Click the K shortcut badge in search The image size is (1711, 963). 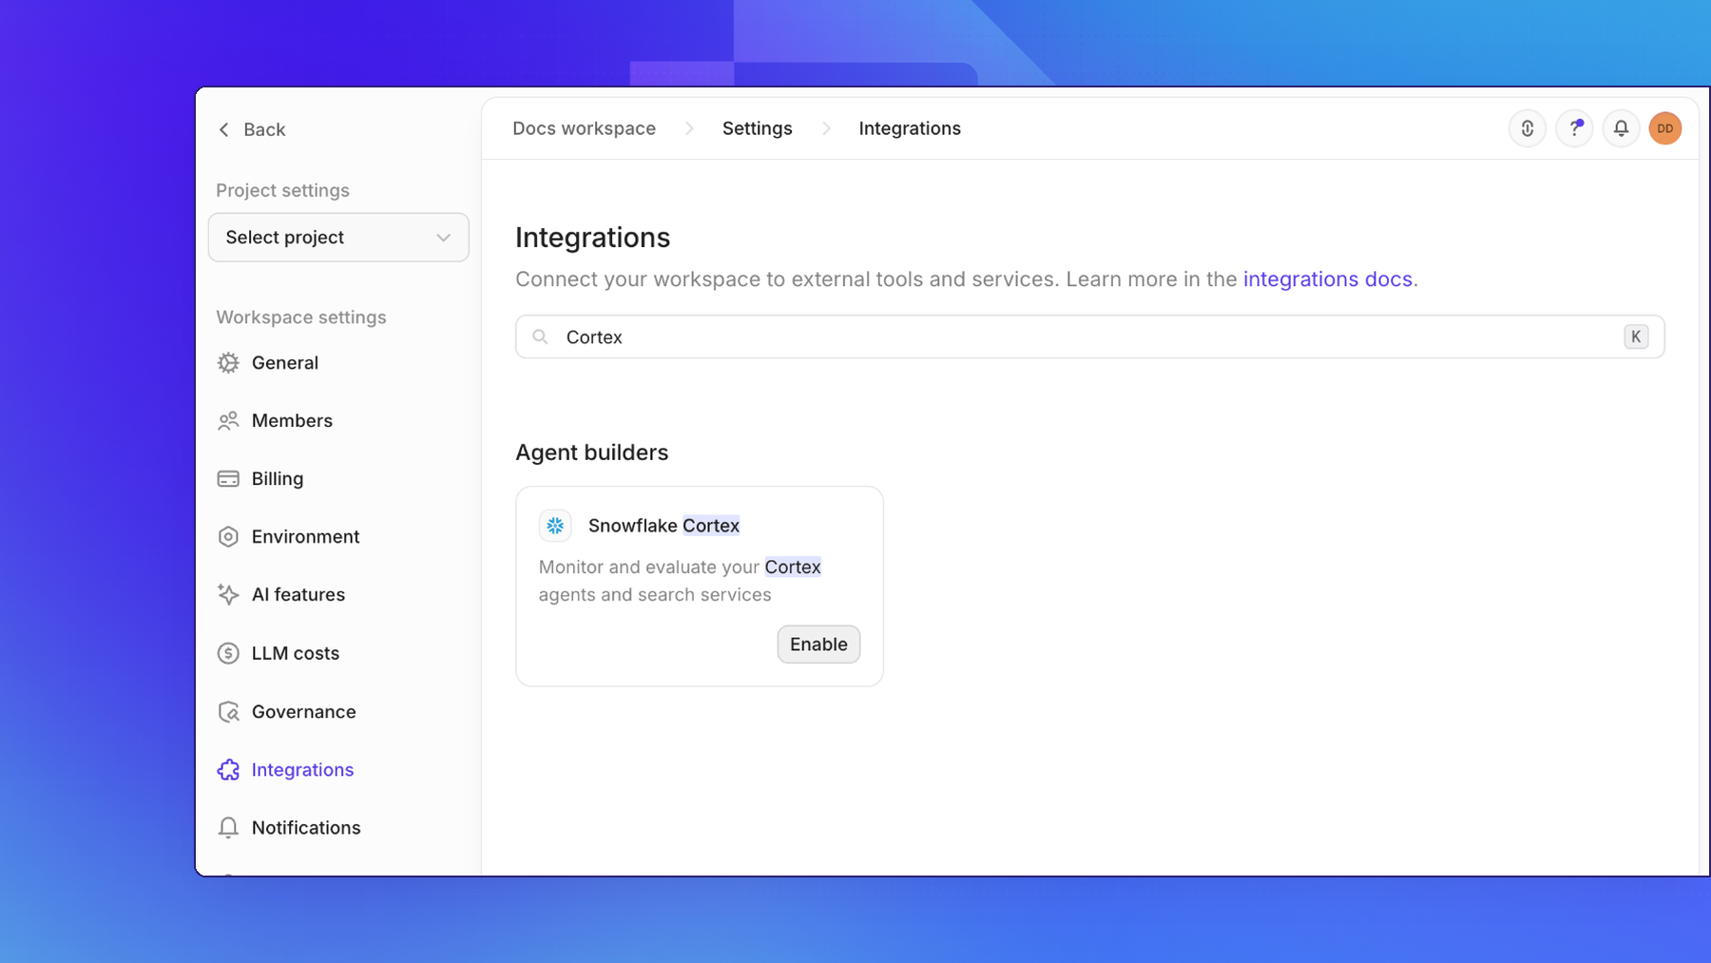[x=1636, y=337]
